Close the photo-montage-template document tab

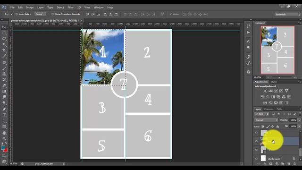click(82, 20)
